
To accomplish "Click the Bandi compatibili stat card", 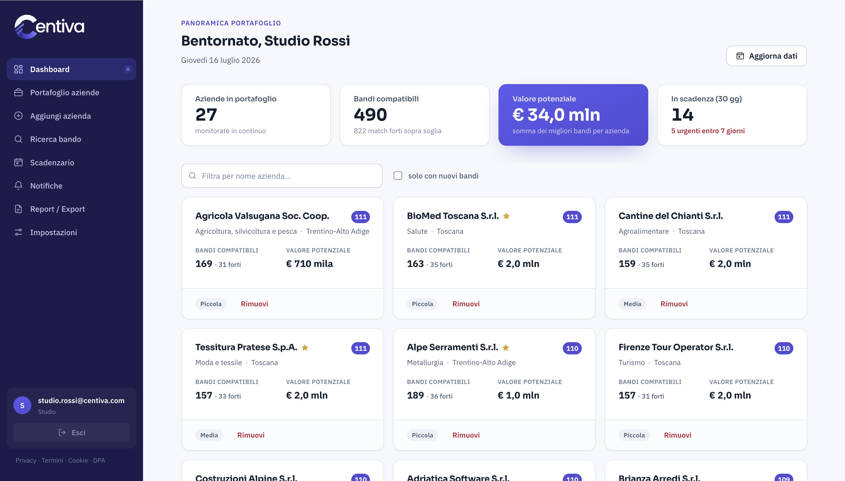I will (414, 115).
